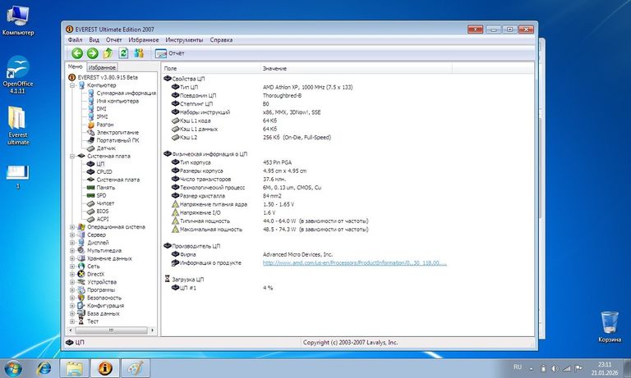Select Имя компьютера tree item
Screen dimensions: 631x378
117,101
